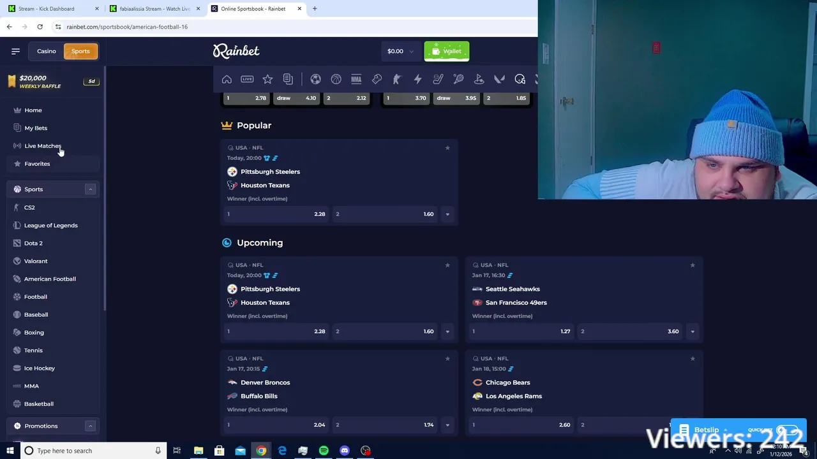Select Valorant icon in sports bar
Screen dimensions: 817x459
click(499, 79)
